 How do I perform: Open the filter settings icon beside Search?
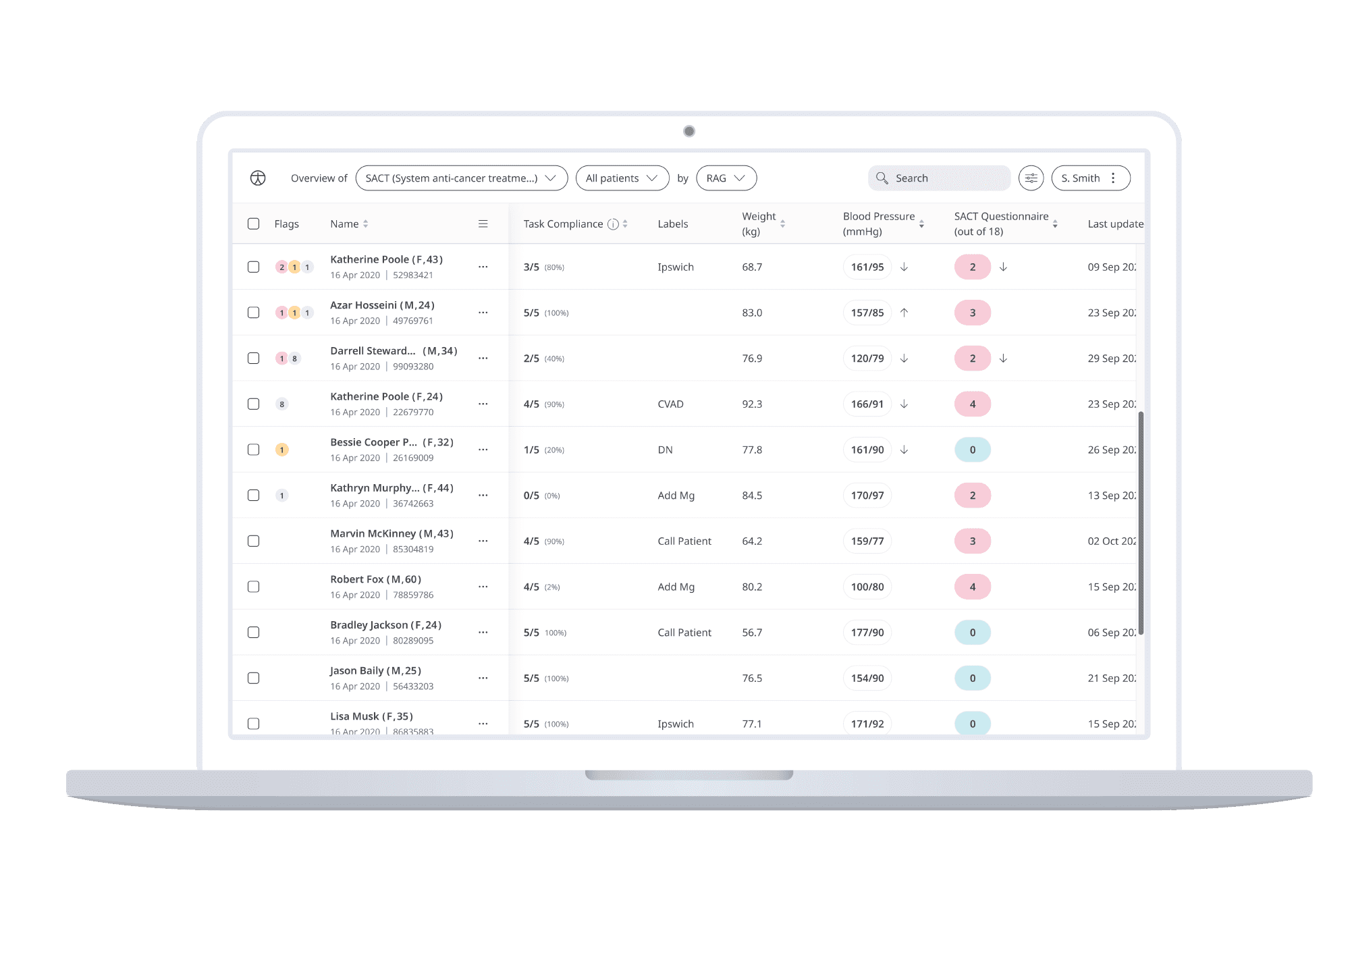click(1031, 178)
